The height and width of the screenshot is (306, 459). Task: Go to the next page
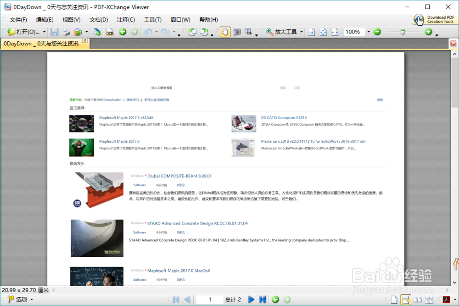click(x=251, y=299)
